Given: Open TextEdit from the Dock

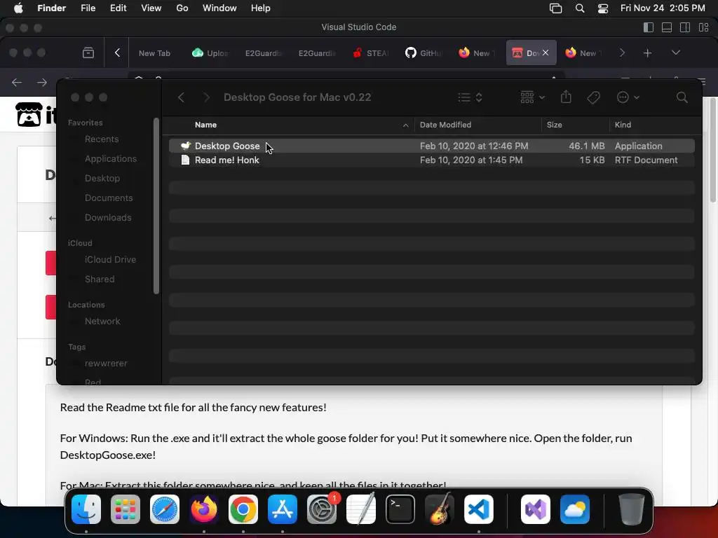Looking at the screenshot, I should coord(361,509).
